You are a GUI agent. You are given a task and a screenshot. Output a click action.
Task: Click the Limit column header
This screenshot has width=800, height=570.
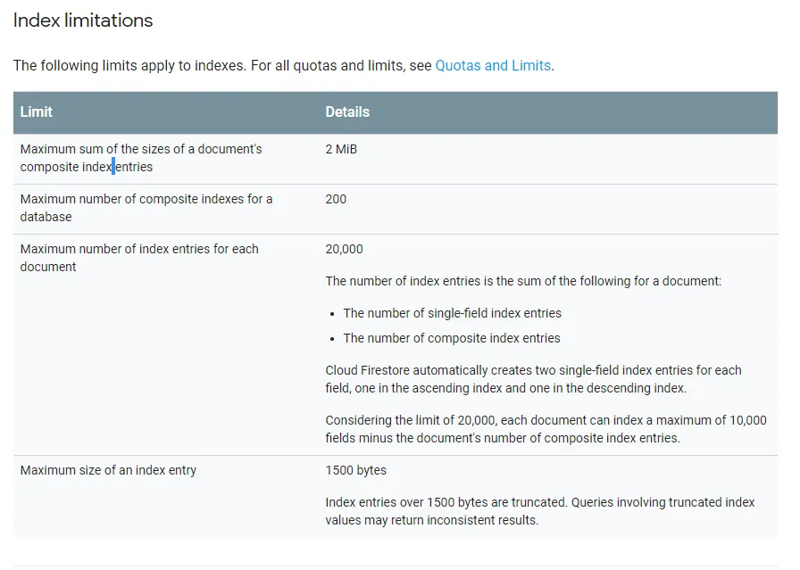click(37, 112)
